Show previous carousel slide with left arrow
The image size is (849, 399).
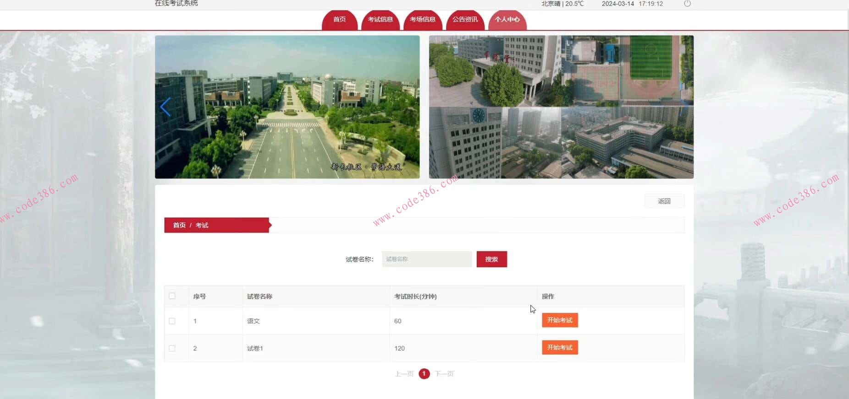(165, 107)
